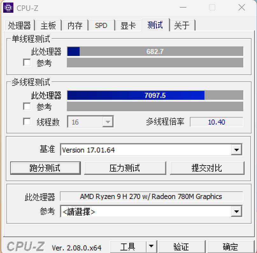Open the 主板 tab

[x=48, y=25]
